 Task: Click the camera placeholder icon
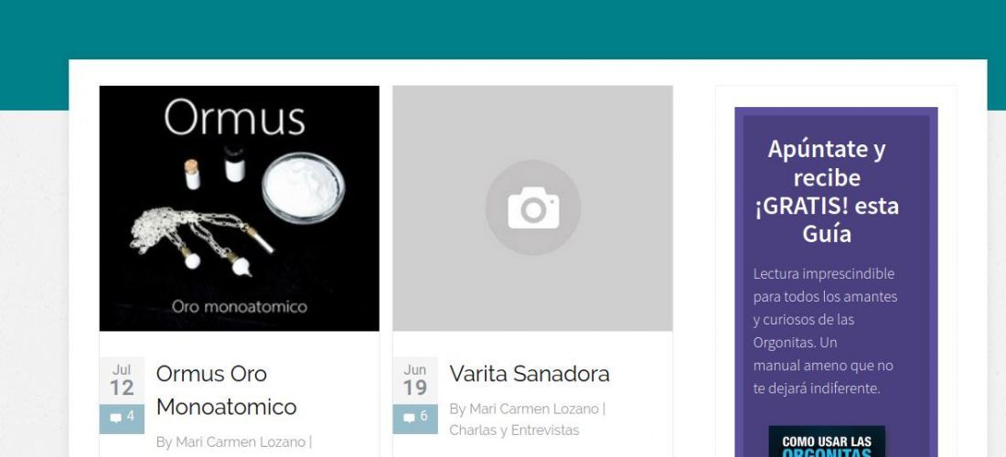point(533,207)
